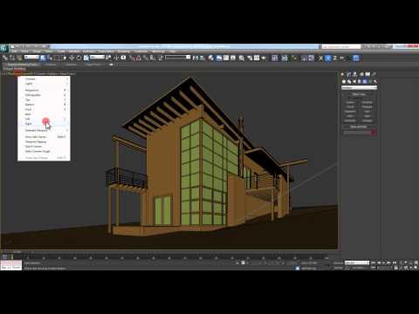This screenshot has height=314, width=419.
Task: Select Show Safe Frames menu entry
Action: (44, 137)
